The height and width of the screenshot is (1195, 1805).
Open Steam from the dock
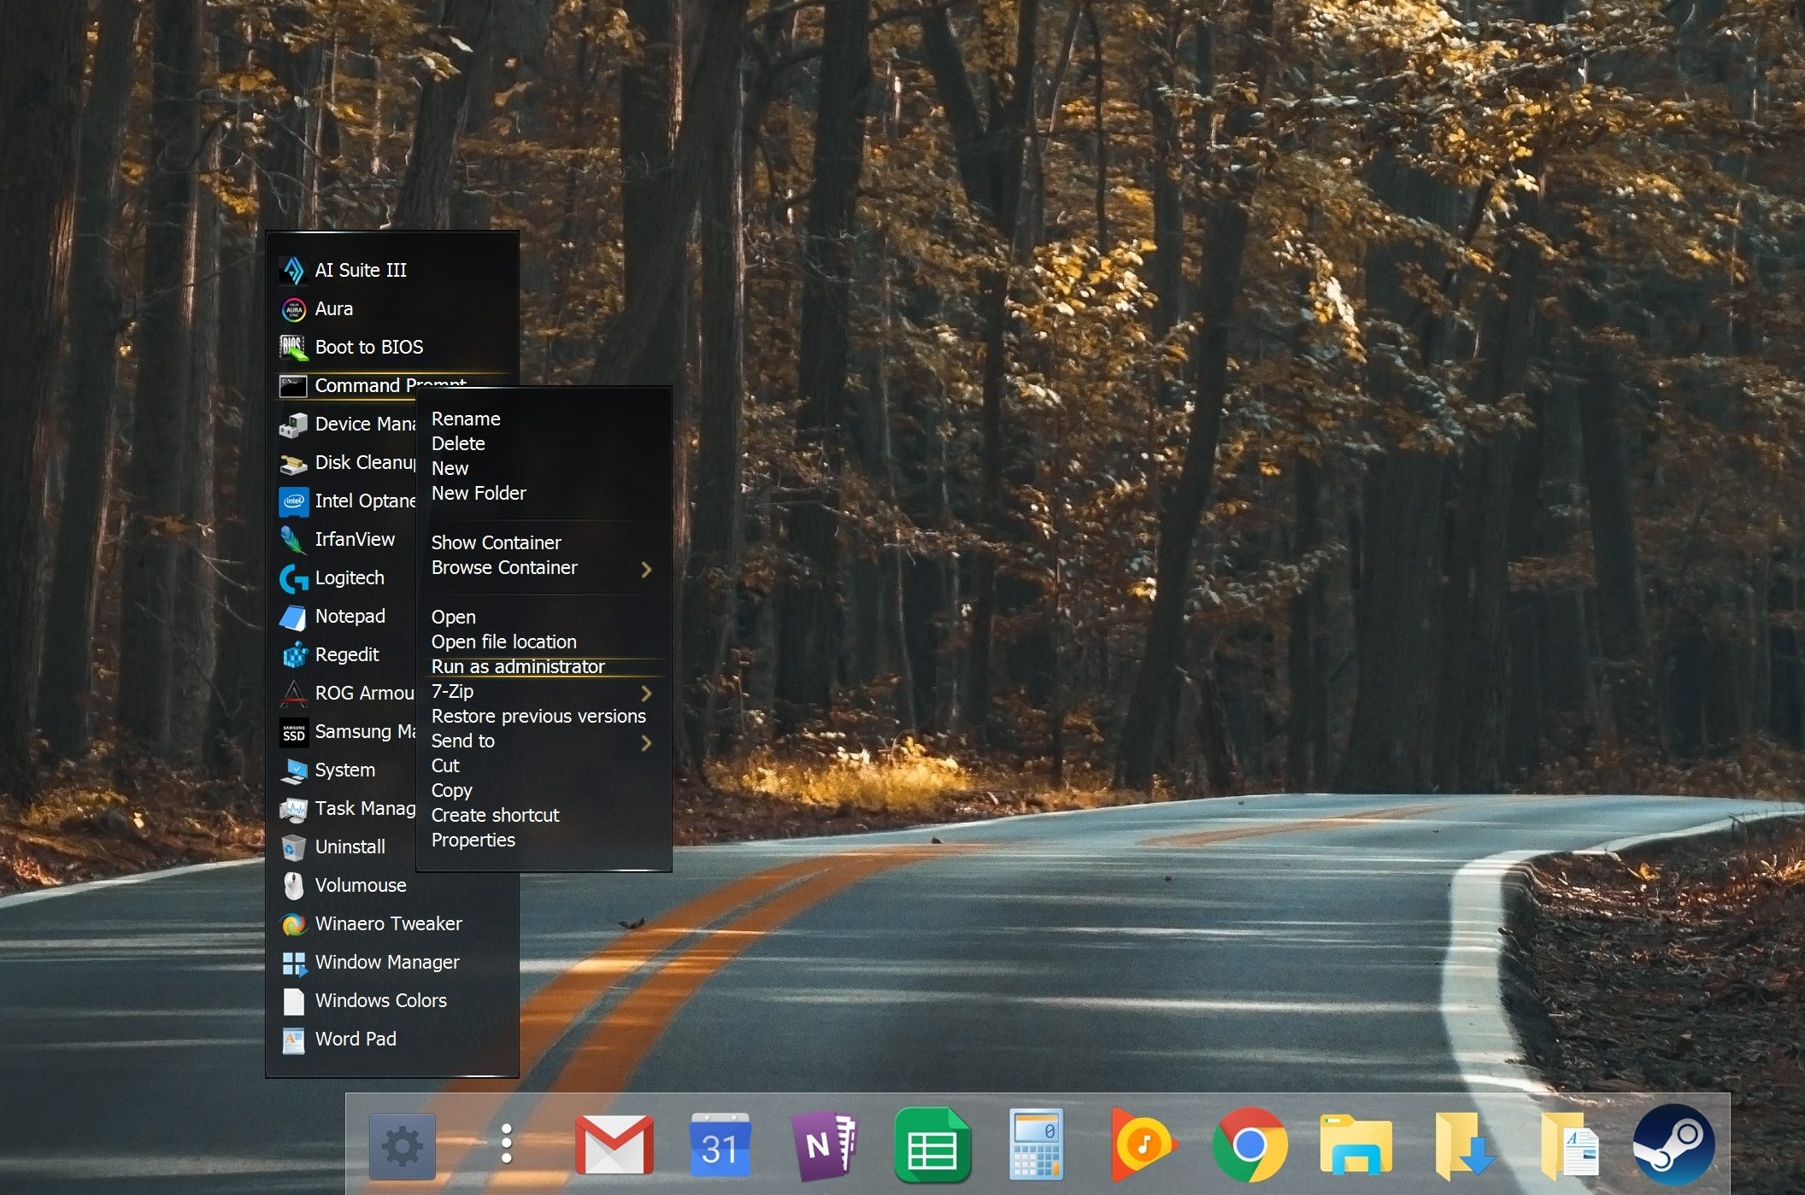pos(1673,1145)
